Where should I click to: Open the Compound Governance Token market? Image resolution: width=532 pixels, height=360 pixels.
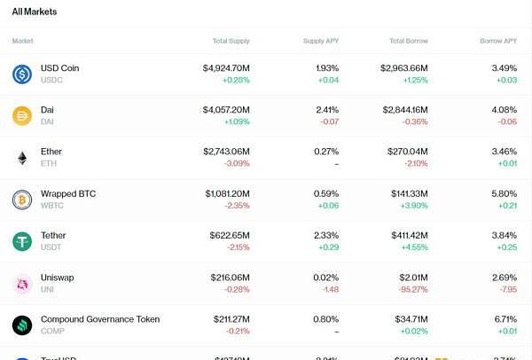266,325
